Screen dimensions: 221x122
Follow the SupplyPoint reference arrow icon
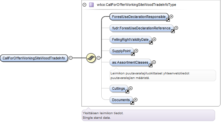point(133,54)
